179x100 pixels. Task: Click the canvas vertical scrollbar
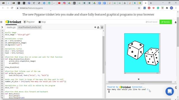click(160, 53)
